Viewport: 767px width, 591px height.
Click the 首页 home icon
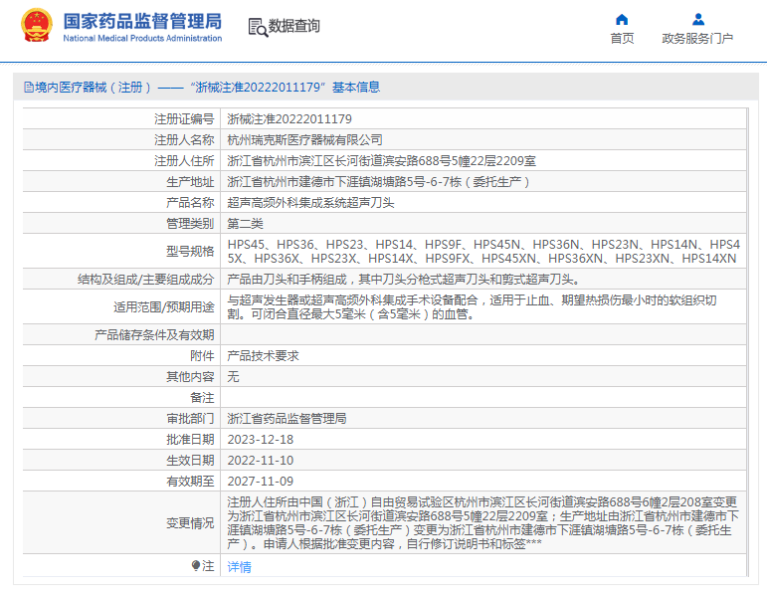(622, 19)
